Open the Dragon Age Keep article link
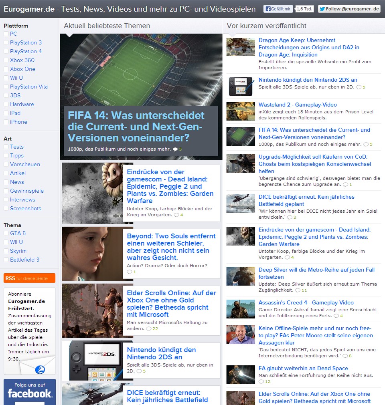The width and height of the screenshot is (385, 405). pyautogui.click(x=309, y=47)
